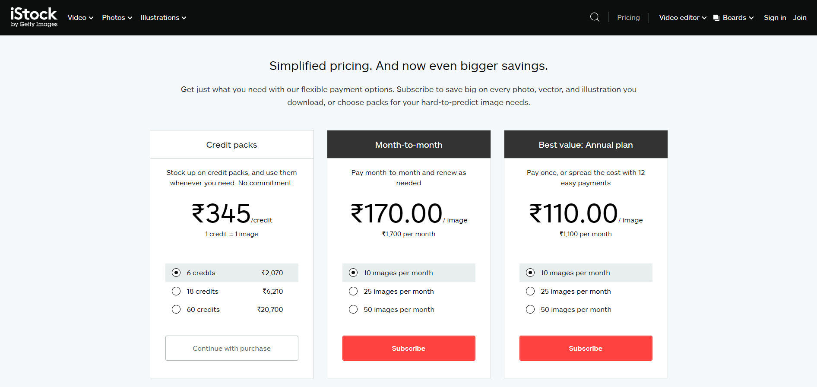Expand the Video dropdown menu
Screen dimensions: 817x387
pyautogui.click(x=80, y=18)
